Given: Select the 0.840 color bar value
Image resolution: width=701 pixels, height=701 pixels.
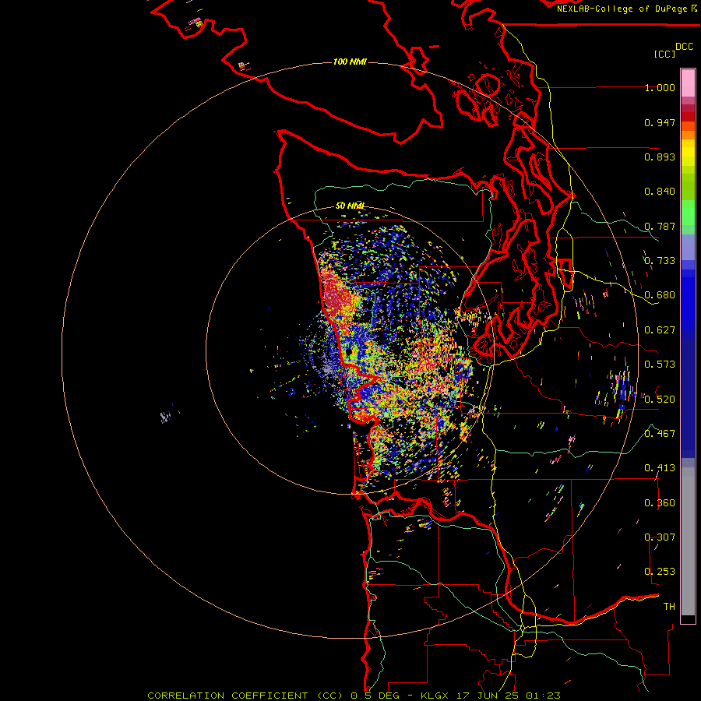Looking at the screenshot, I should point(660,192).
